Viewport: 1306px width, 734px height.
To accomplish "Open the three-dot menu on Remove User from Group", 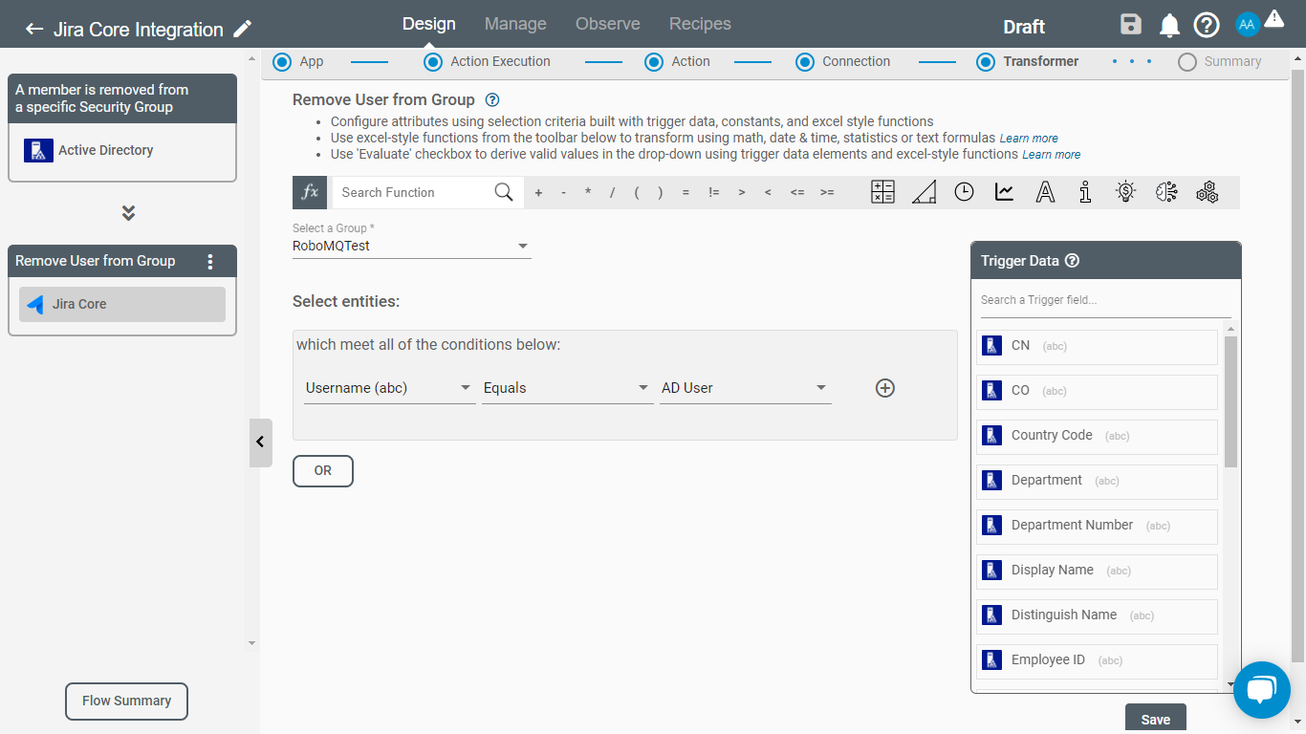I will [210, 261].
